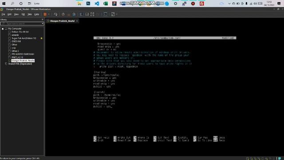This screenshot has height=160, width=284.
Task: Open volume control in system tray
Action: (255, 4)
